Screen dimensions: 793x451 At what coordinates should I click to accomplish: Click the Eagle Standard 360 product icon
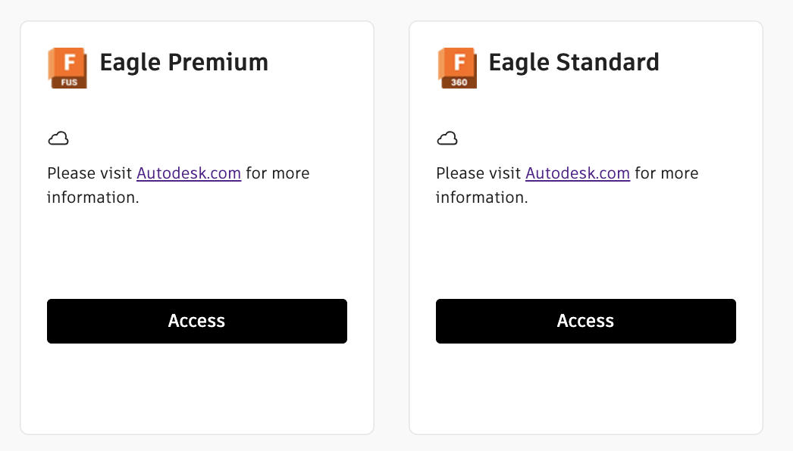click(x=456, y=67)
